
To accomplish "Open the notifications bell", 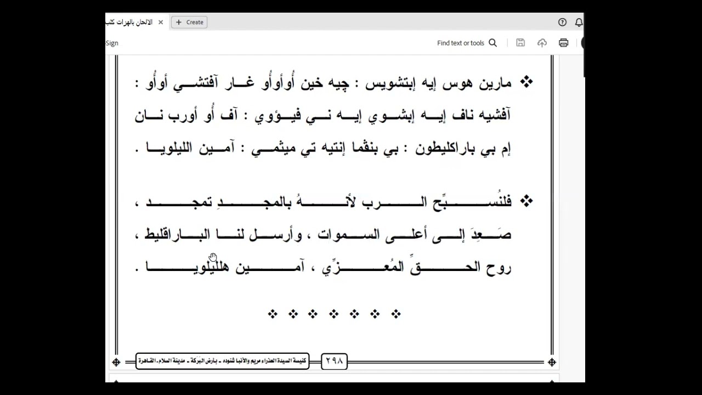I will (x=579, y=22).
